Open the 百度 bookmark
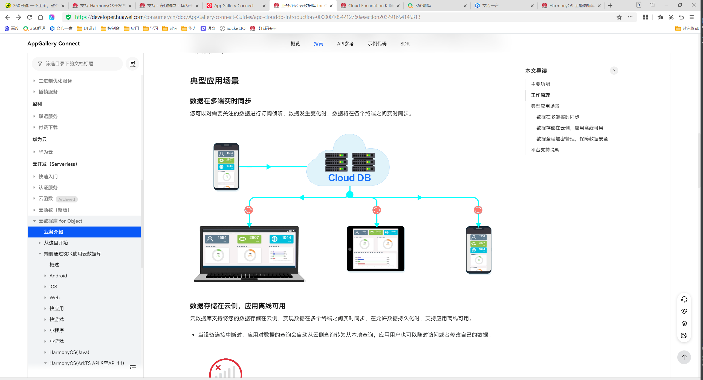This screenshot has width=703, height=380. click(12, 28)
